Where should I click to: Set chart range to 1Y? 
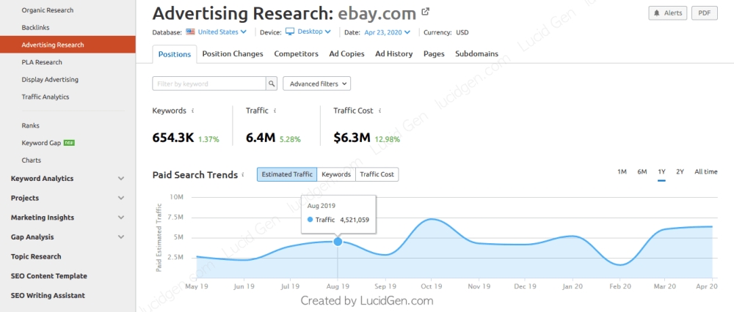[661, 172]
